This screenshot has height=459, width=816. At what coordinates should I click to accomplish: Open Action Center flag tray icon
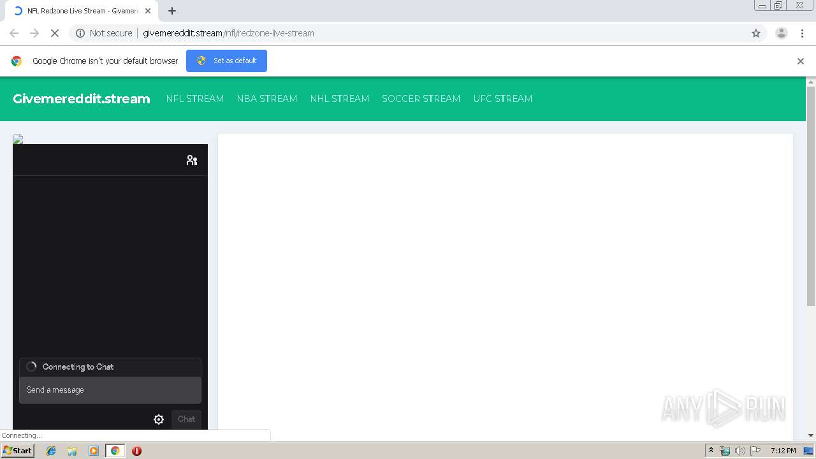point(755,451)
